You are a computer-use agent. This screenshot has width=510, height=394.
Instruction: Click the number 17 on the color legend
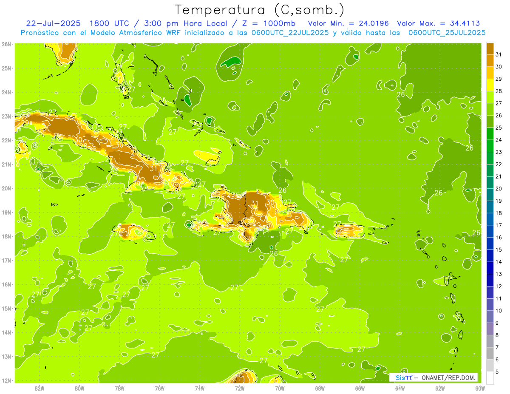(499, 225)
